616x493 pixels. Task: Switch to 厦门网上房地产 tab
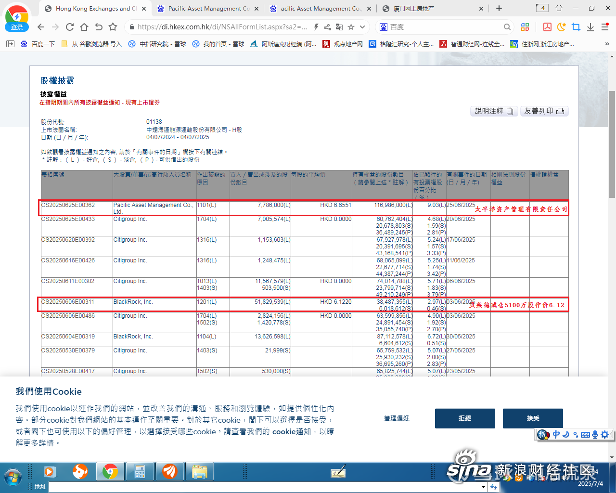coord(433,9)
